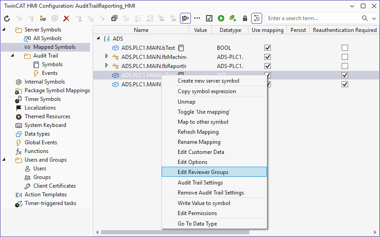Uncheck Use mapping for ADS.PLC1.MAIN.bTest
380x237 pixels.
pyautogui.click(x=268, y=48)
